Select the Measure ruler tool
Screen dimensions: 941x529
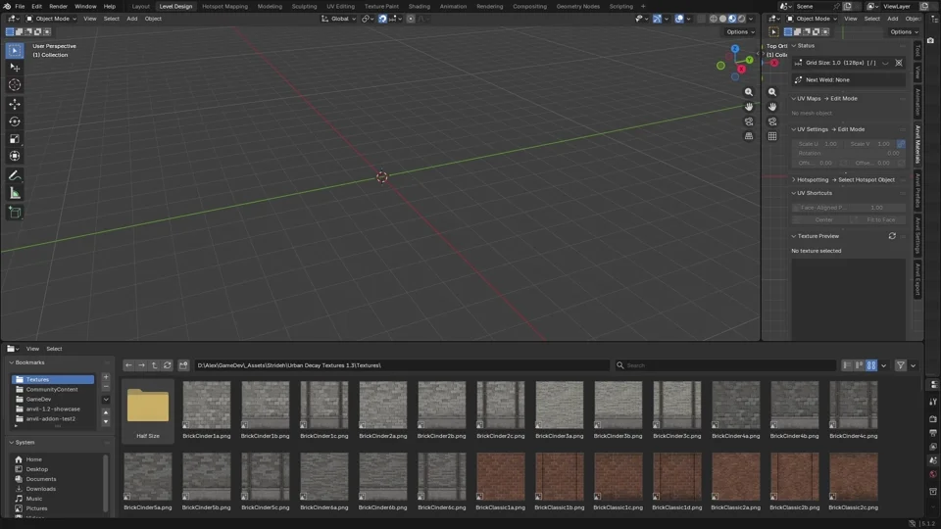point(15,193)
